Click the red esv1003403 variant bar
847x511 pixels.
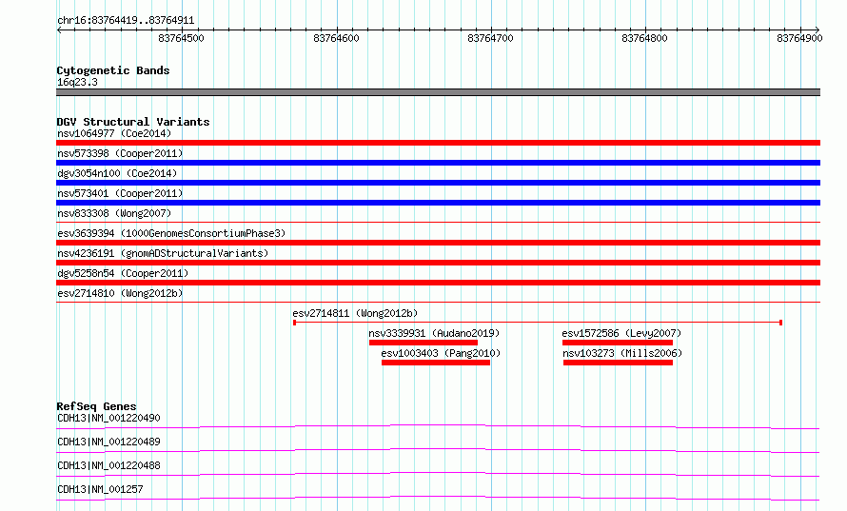pos(436,363)
